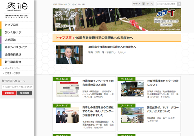This screenshot has height=136, width=194.
Task: Open the president portrait thumbnail
Action: [69, 55]
